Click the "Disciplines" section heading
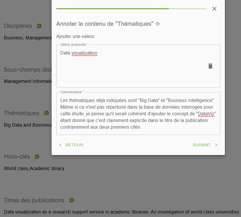 click(x=18, y=26)
